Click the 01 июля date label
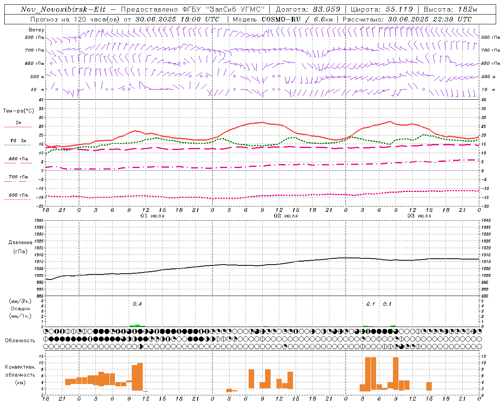The image size is (502, 402). (x=152, y=216)
